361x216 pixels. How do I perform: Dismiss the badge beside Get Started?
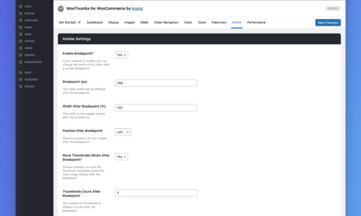[x=79, y=22]
